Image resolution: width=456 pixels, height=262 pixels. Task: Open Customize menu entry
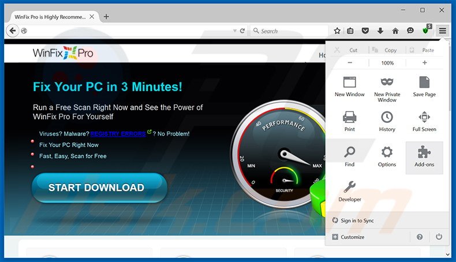(349, 237)
